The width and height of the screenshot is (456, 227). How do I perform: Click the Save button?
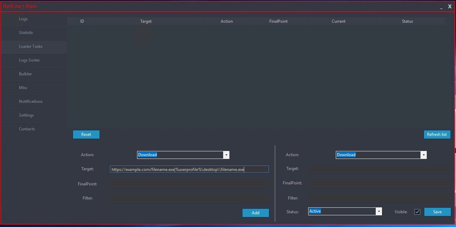pos(437,212)
